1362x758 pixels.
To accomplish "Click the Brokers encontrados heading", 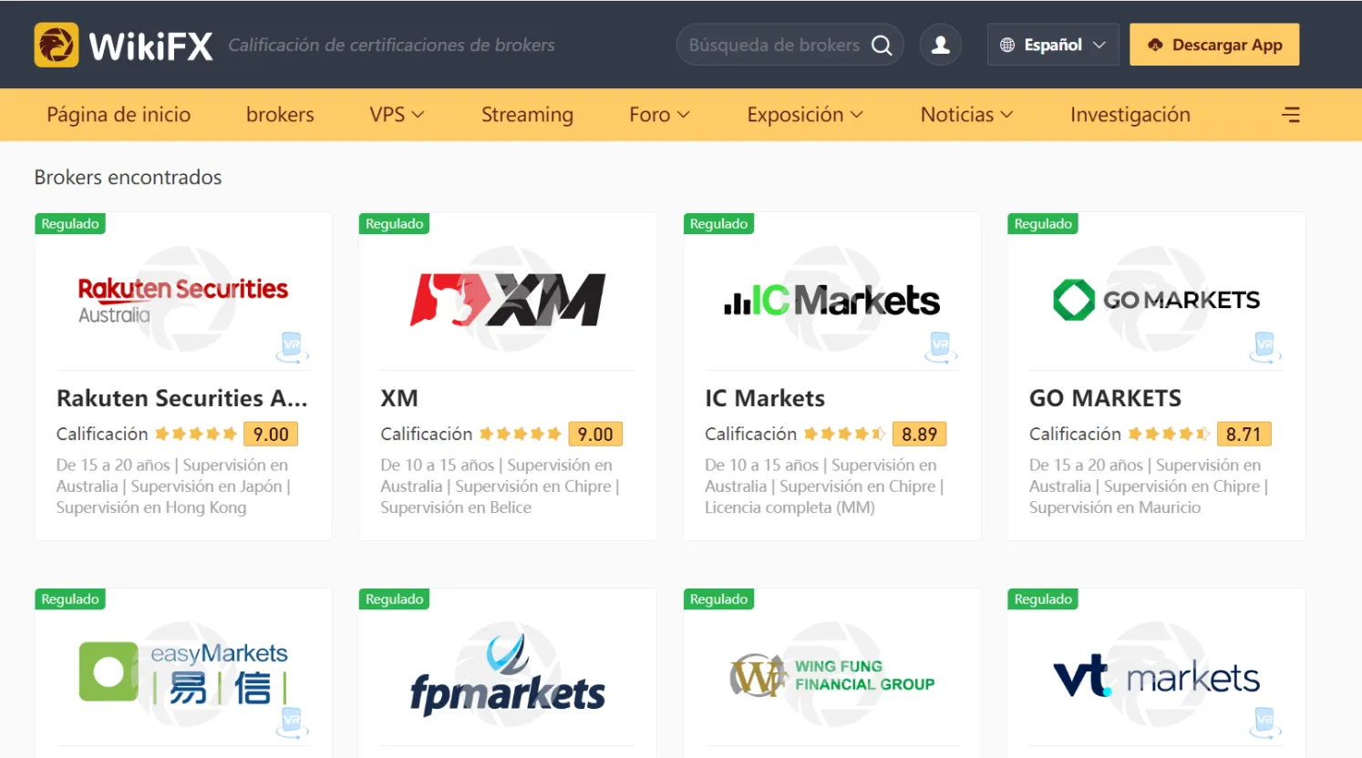I will point(128,178).
